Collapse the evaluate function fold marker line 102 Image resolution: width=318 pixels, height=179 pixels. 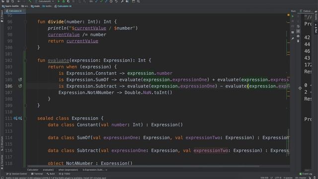point(25,60)
